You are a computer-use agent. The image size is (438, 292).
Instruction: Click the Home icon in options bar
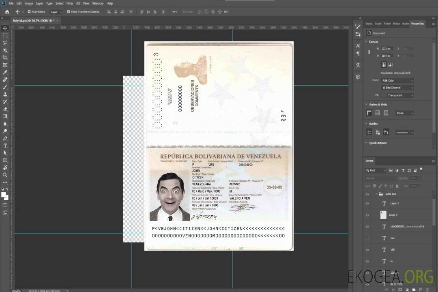(x=7, y=12)
